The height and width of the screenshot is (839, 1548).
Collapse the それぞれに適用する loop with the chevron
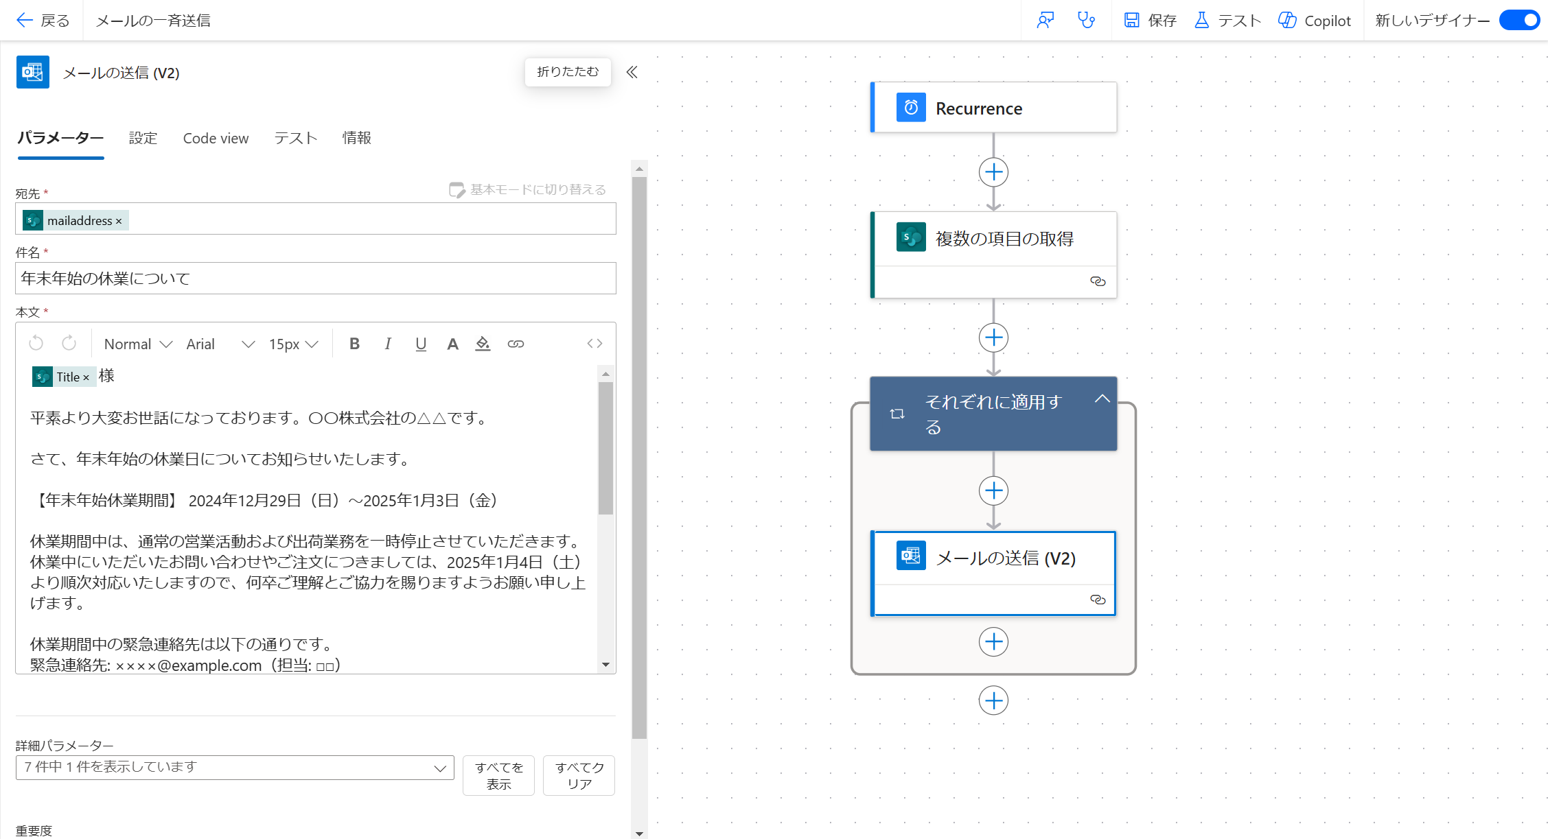[1102, 399]
